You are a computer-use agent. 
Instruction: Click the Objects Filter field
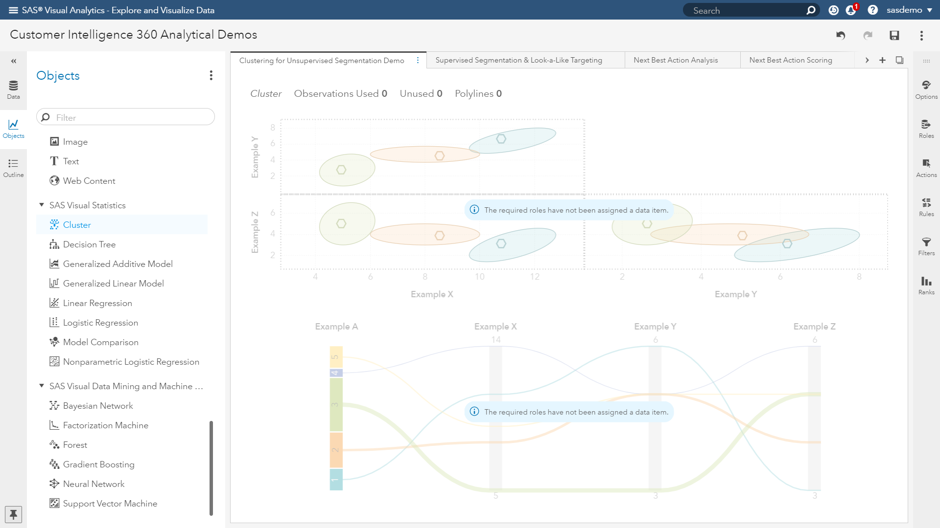click(125, 117)
